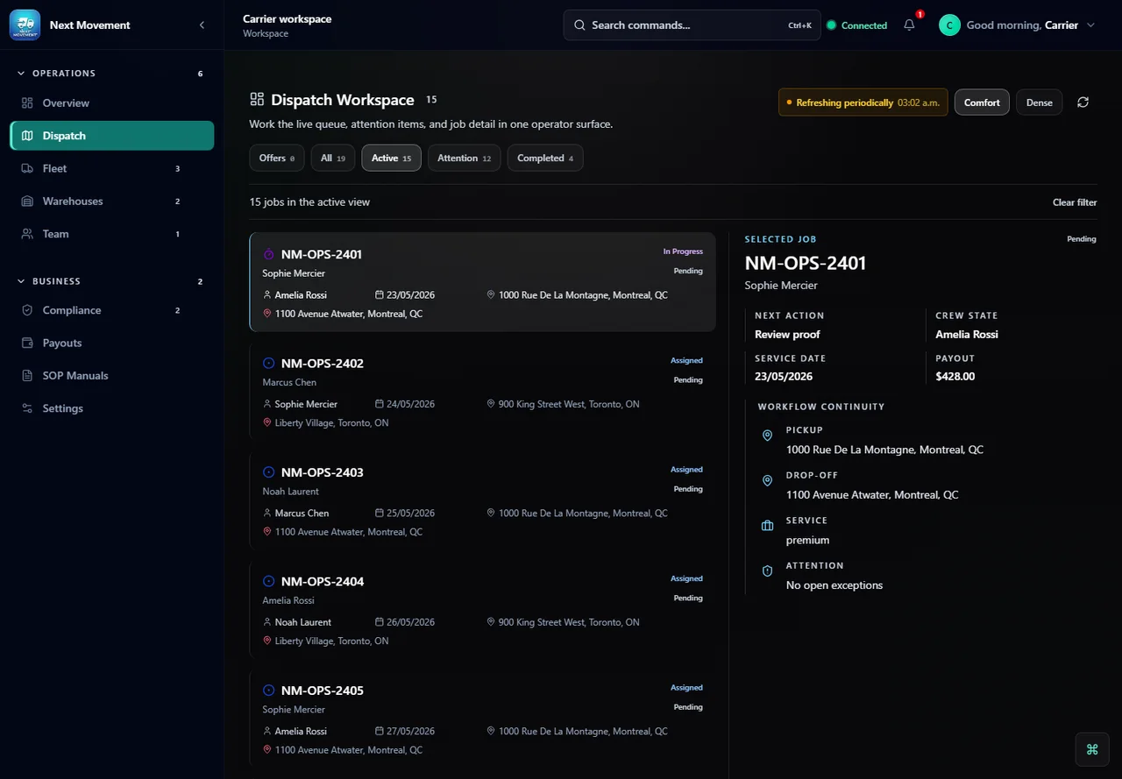
Task: Click the Fleet truck icon
Action: click(x=27, y=168)
